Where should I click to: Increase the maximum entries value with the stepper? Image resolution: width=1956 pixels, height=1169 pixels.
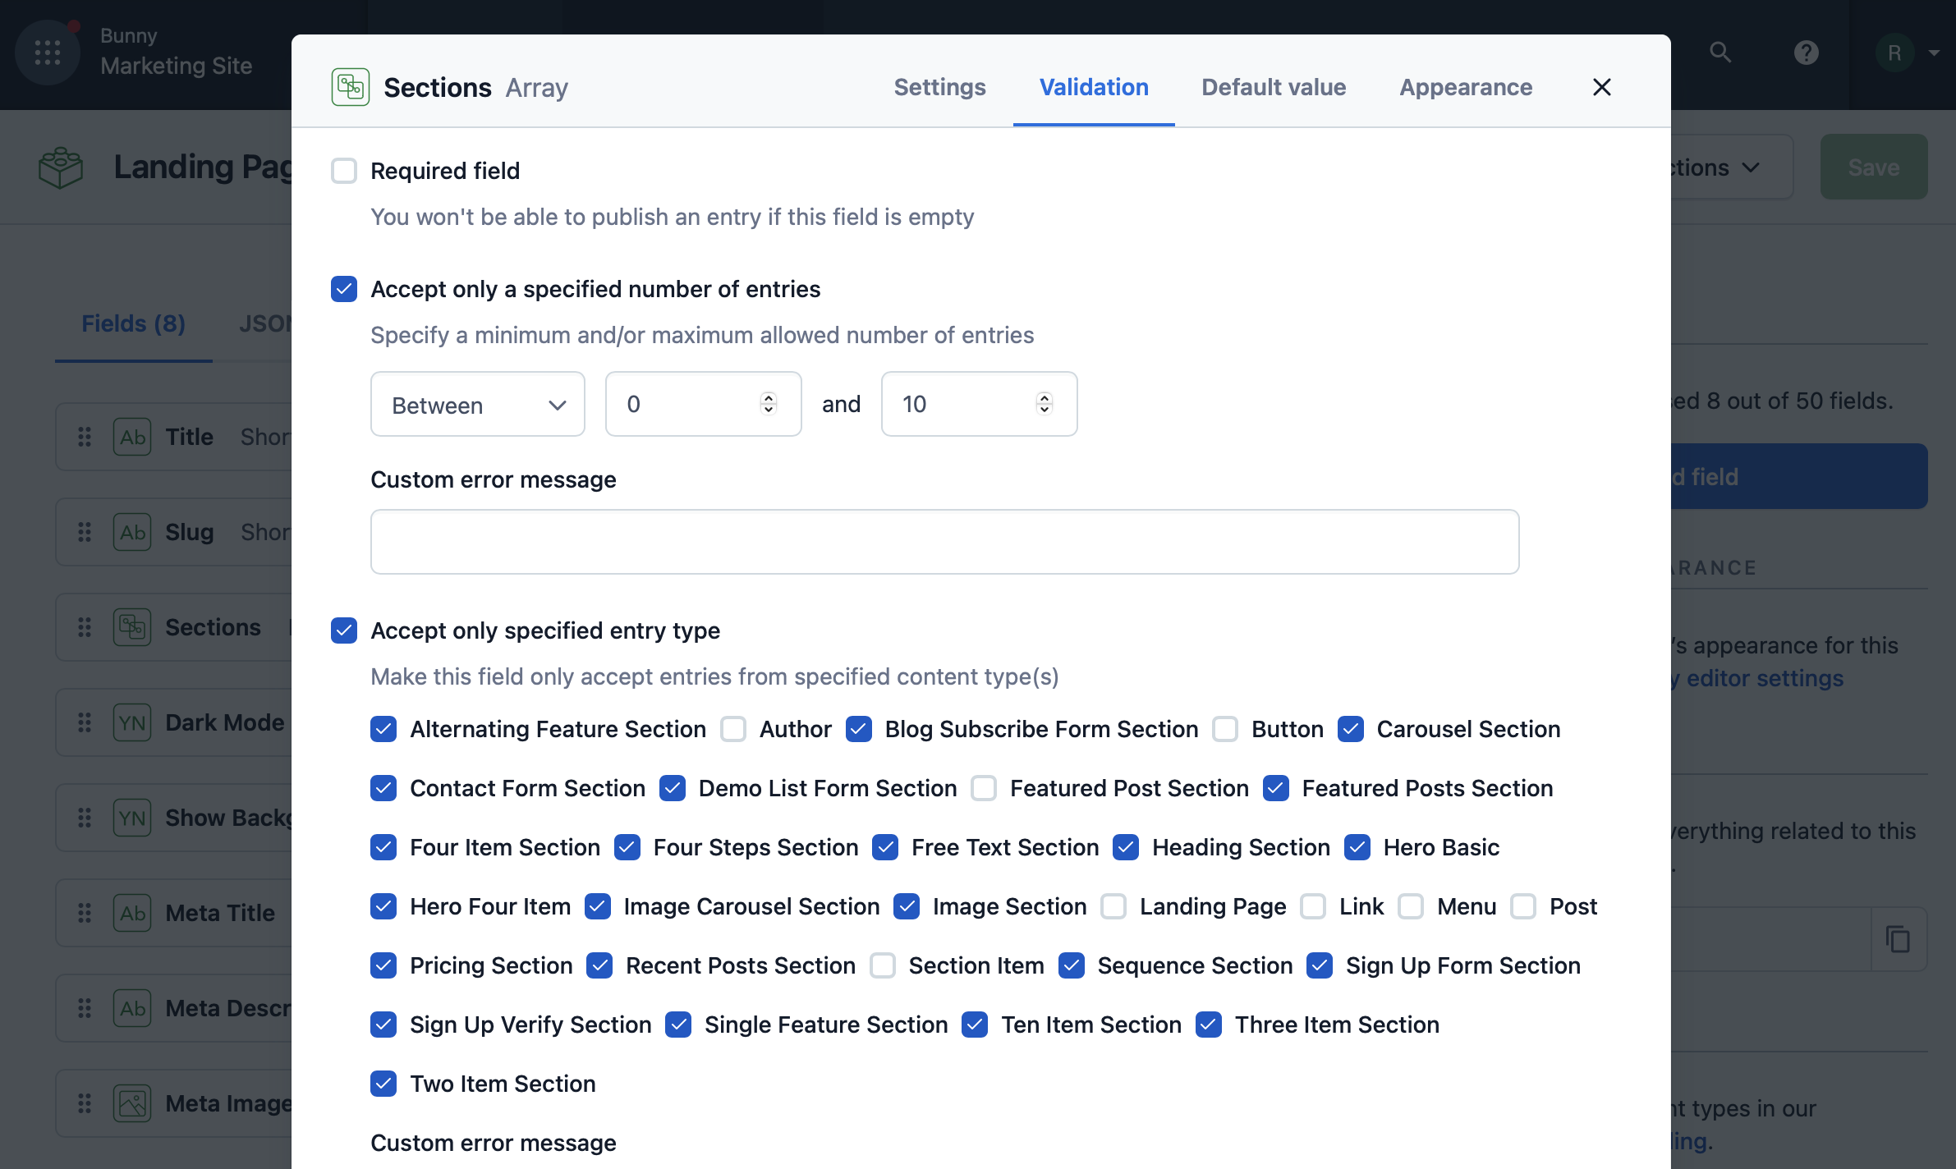coord(1043,397)
